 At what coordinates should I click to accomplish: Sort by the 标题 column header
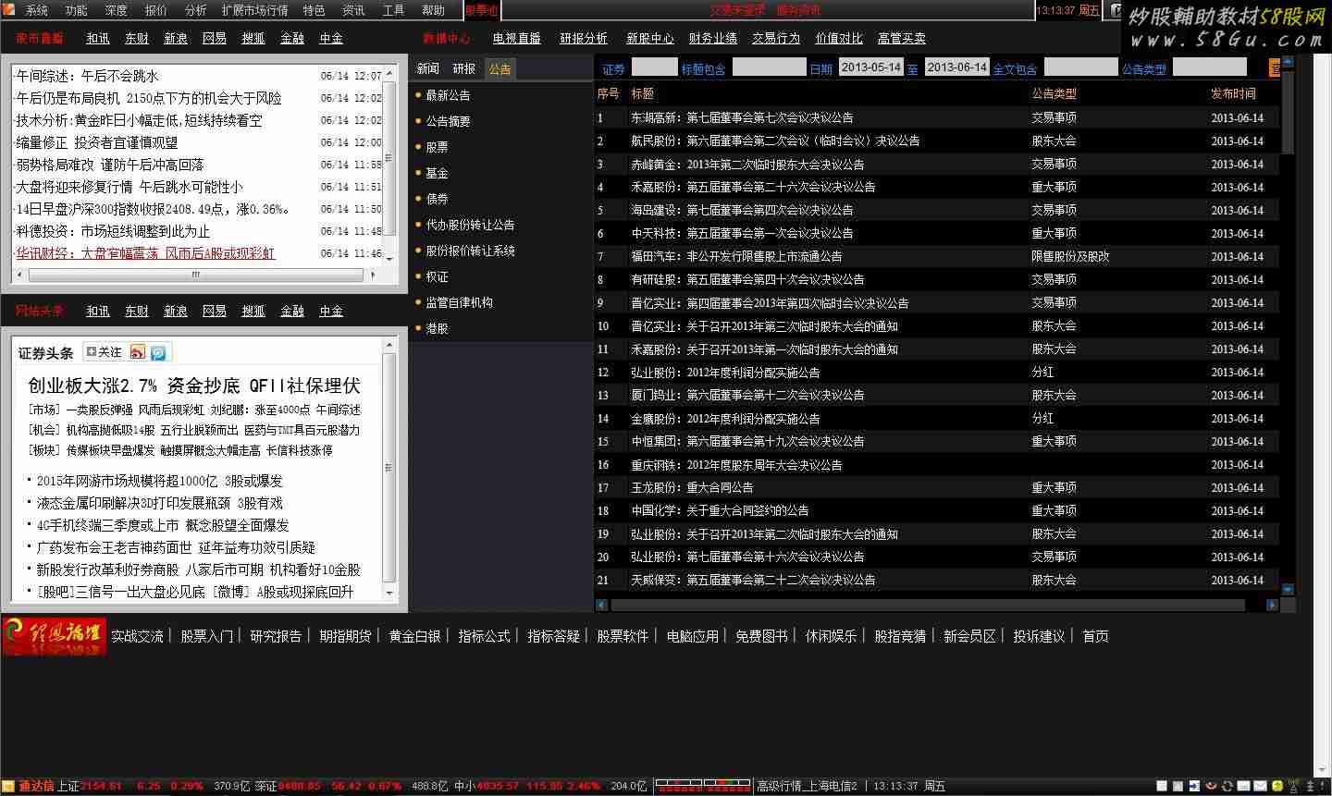pyautogui.click(x=643, y=93)
